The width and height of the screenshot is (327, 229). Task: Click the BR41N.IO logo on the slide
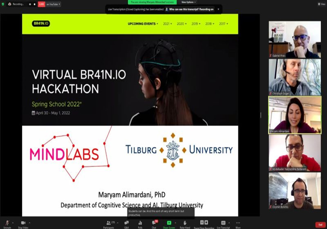point(41,23)
